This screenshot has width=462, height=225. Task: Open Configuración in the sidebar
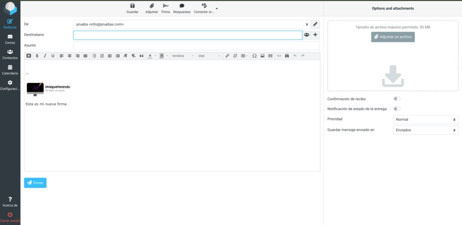(x=10, y=85)
